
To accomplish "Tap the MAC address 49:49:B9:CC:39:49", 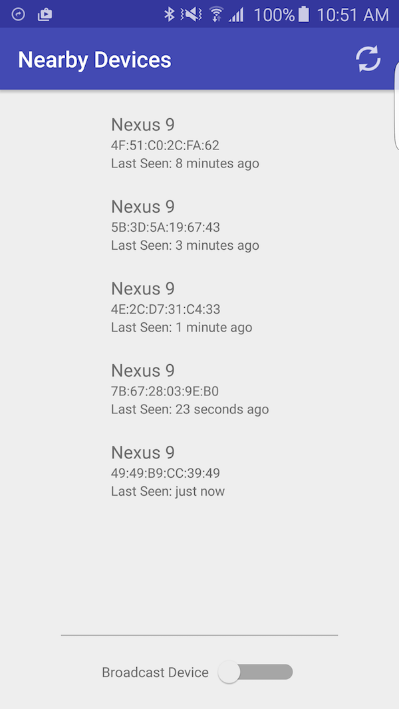I will coord(166,473).
